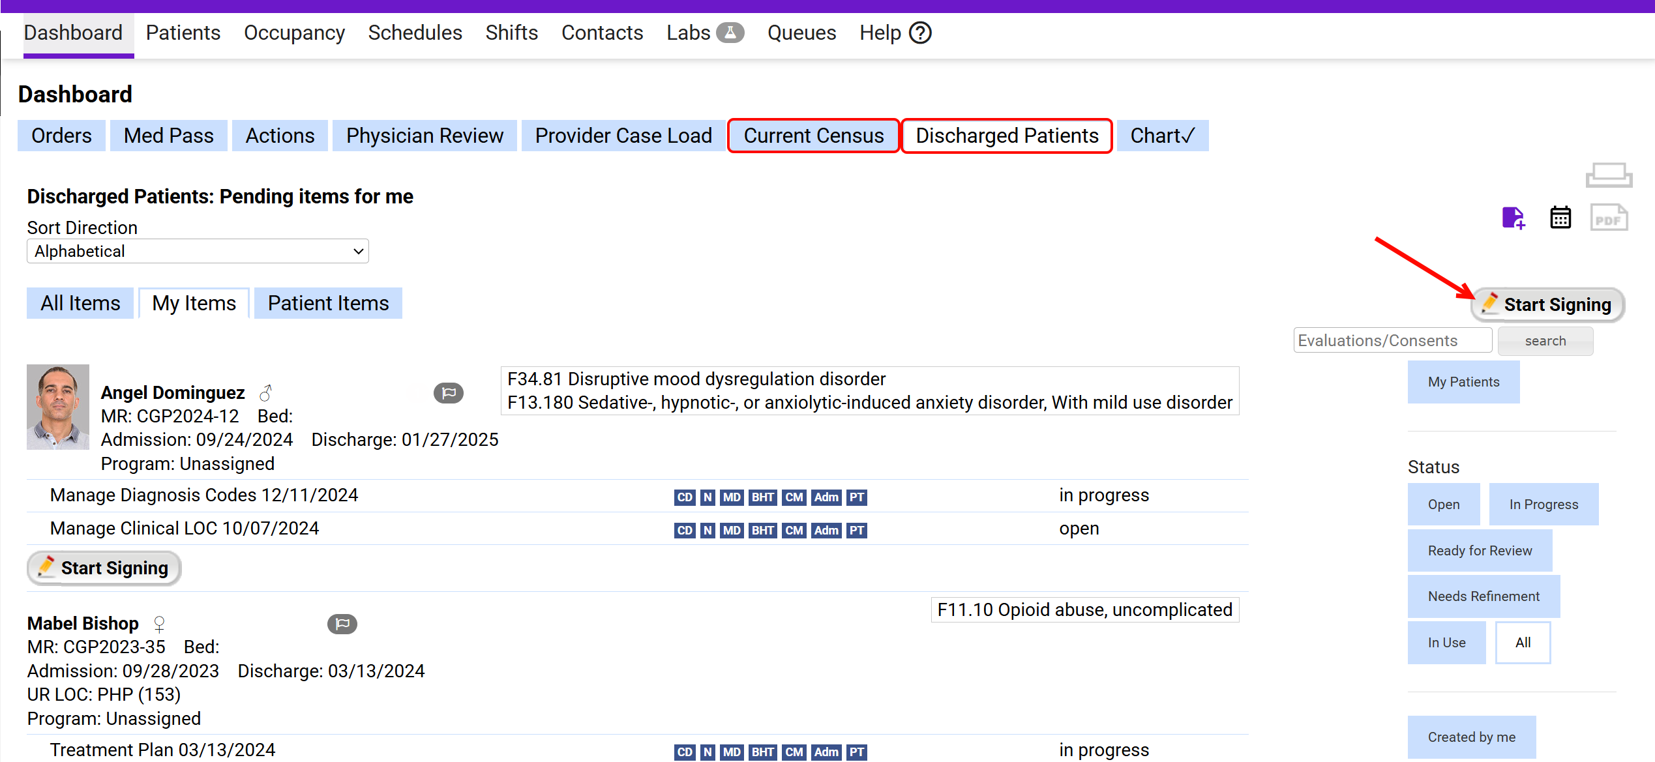Click the search button

point(1545,341)
